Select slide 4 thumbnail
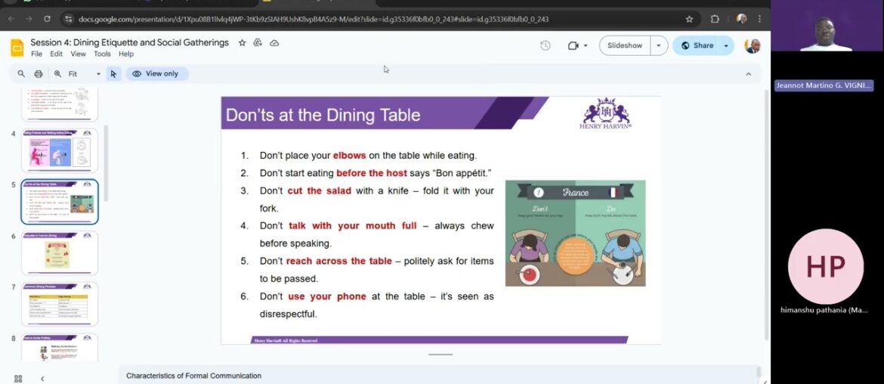Viewport: 884px width, 384px height. pos(60,150)
